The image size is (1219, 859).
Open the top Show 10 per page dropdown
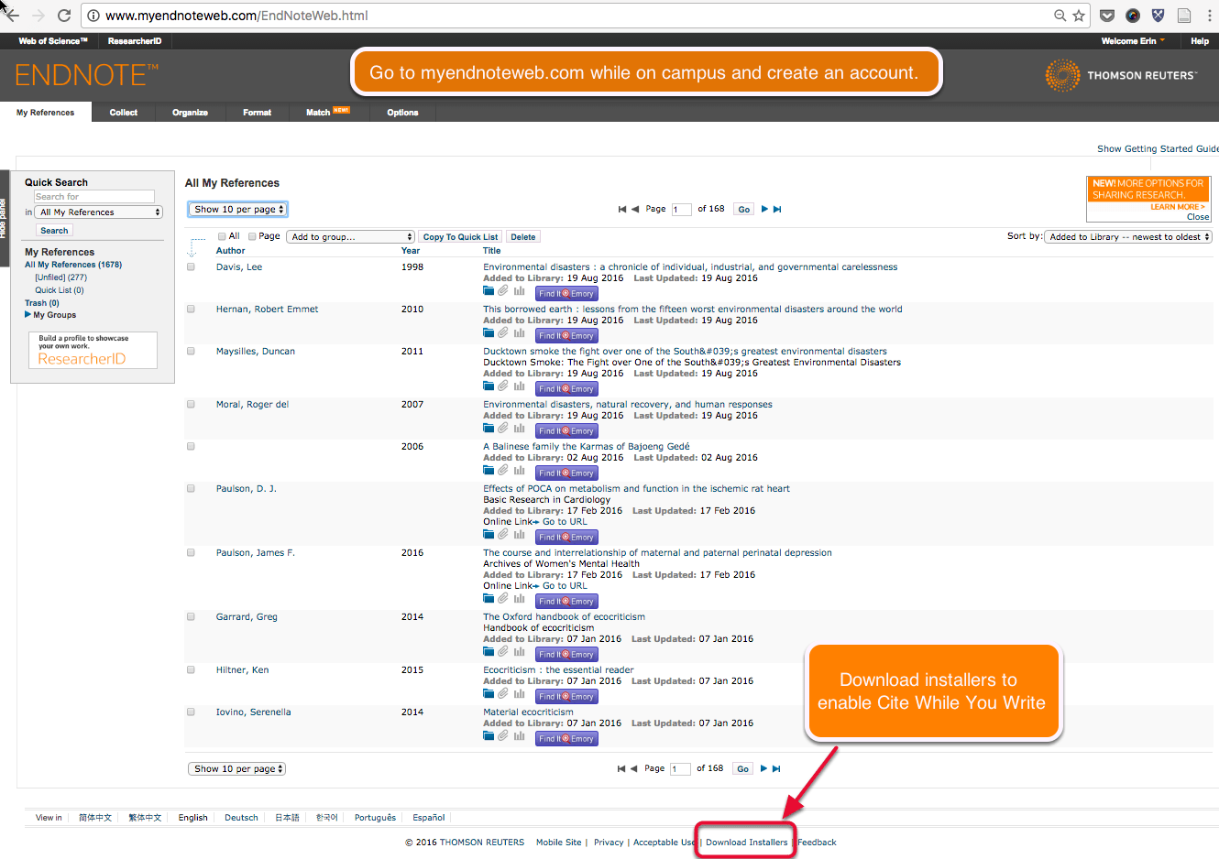point(238,210)
